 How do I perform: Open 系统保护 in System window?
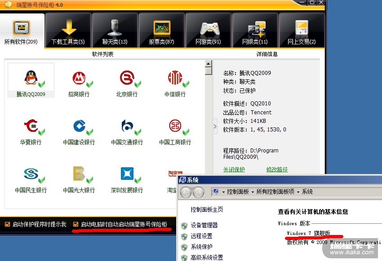(201, 247)
